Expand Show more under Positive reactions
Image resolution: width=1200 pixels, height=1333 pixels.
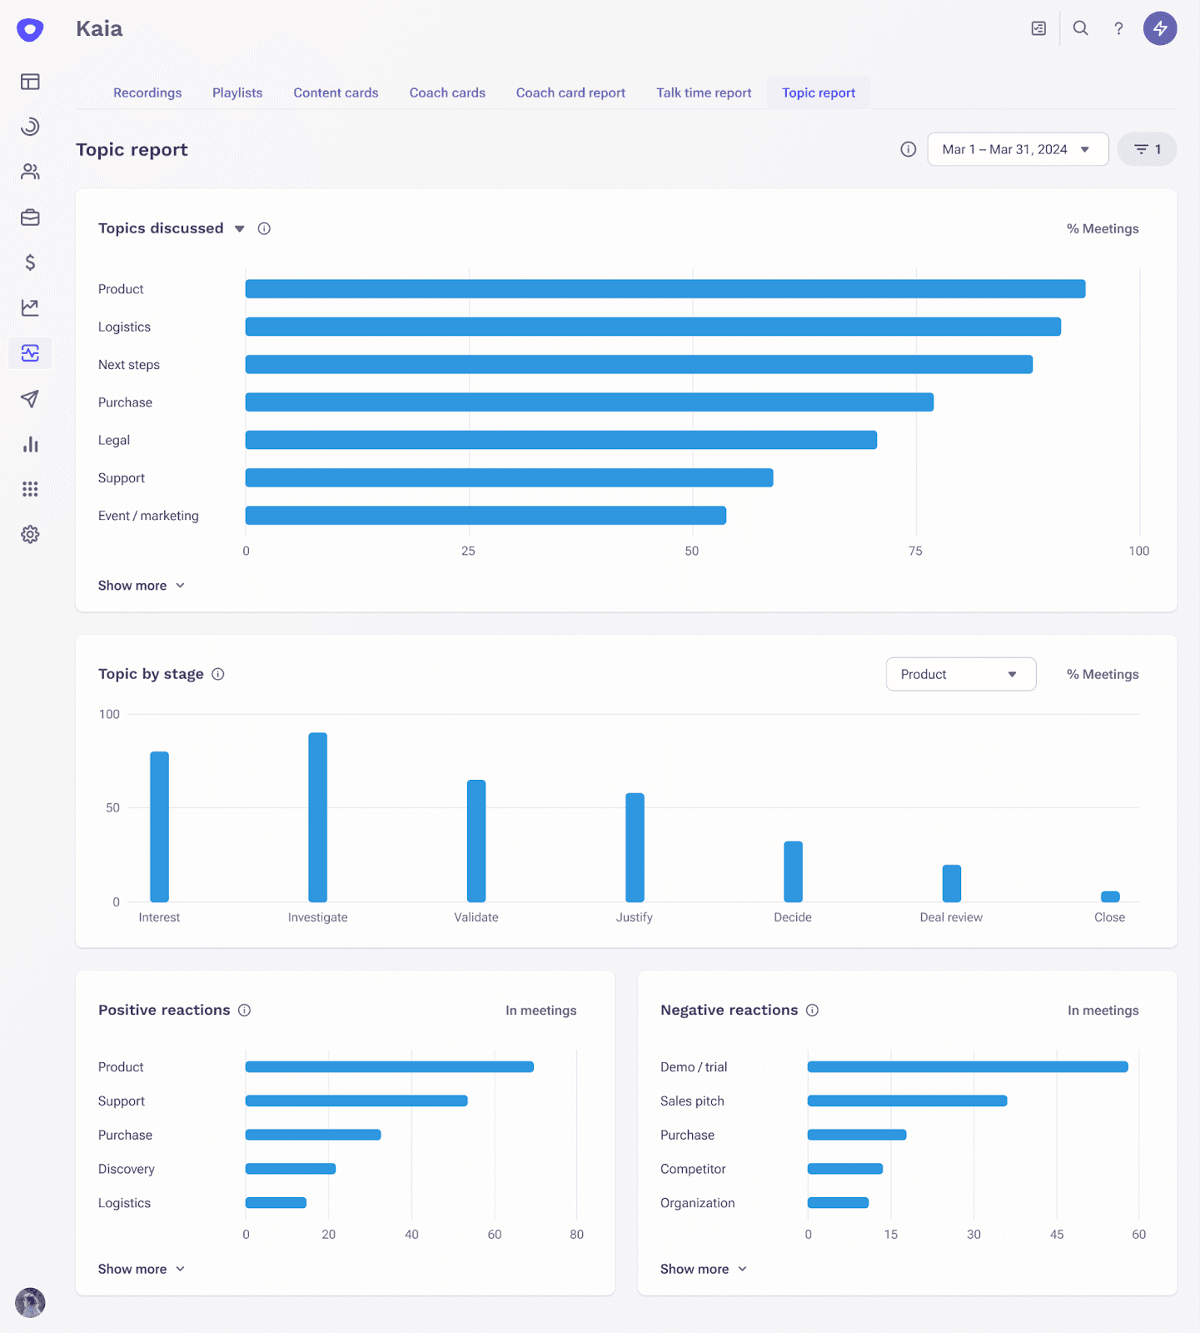(x=141, y=1269)
